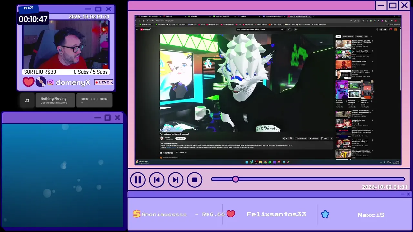
Task: Select the Da sua pesquisa filter chip
Action: pyautogui.click(x=348, y=37)
